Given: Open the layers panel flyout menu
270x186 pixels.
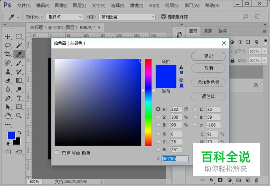Looking at the screenshot, I should 265,31.
